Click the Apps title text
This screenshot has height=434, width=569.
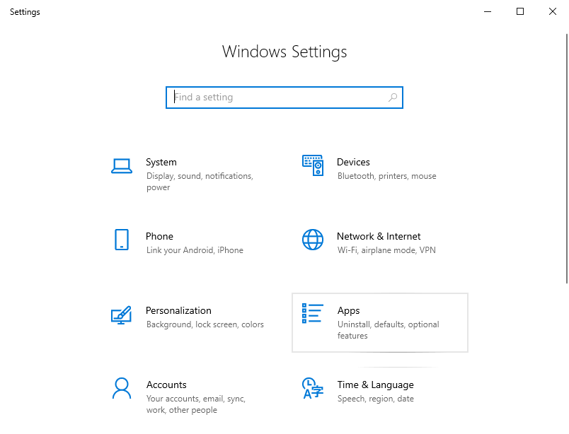pyautogui.click(x=348, y=310)
